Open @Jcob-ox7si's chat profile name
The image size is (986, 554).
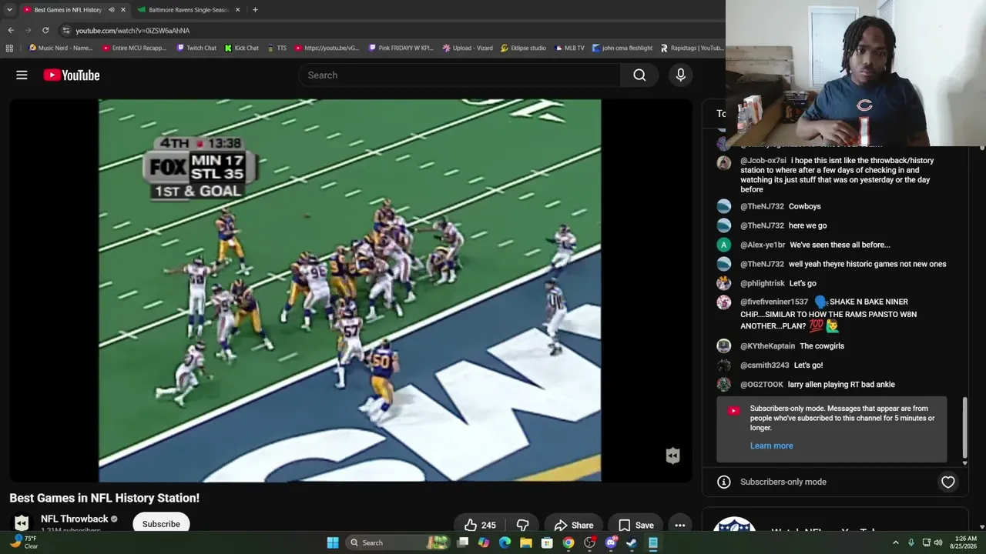pos(763,161)
